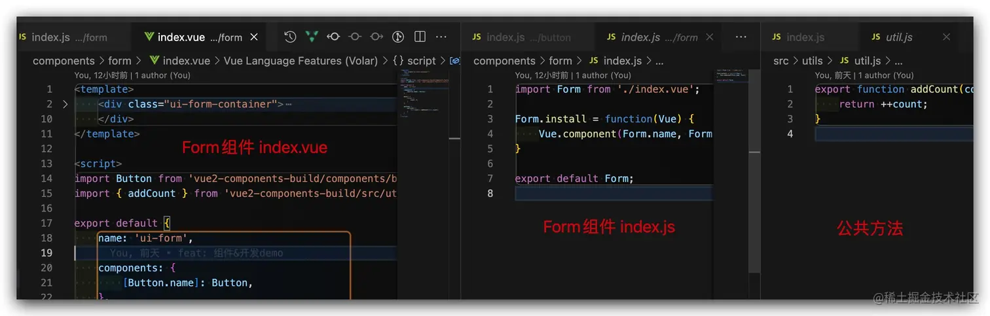Click the empty line 4 in util.js editor
The width and height of the screenshot is (990, 316).
(894, 134)
